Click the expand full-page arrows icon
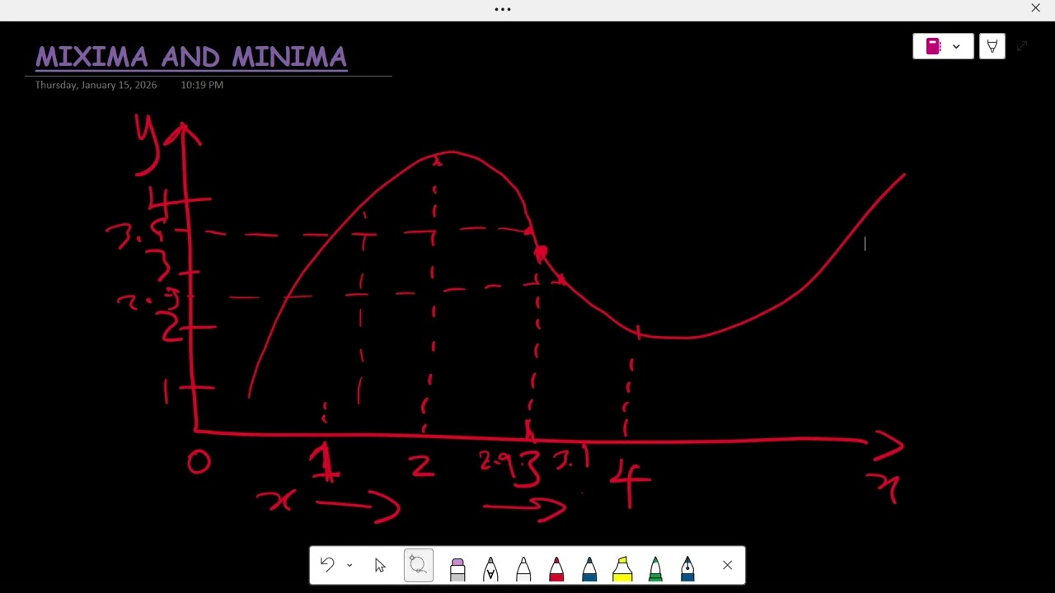This screenshot has width=1055, height=593. click(x=1022, y=46)
